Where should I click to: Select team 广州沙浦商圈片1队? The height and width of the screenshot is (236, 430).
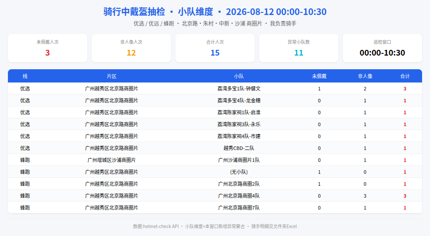239,160
